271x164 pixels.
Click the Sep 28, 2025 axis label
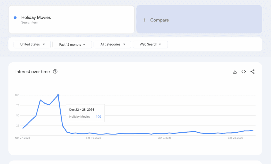[235, 138]
